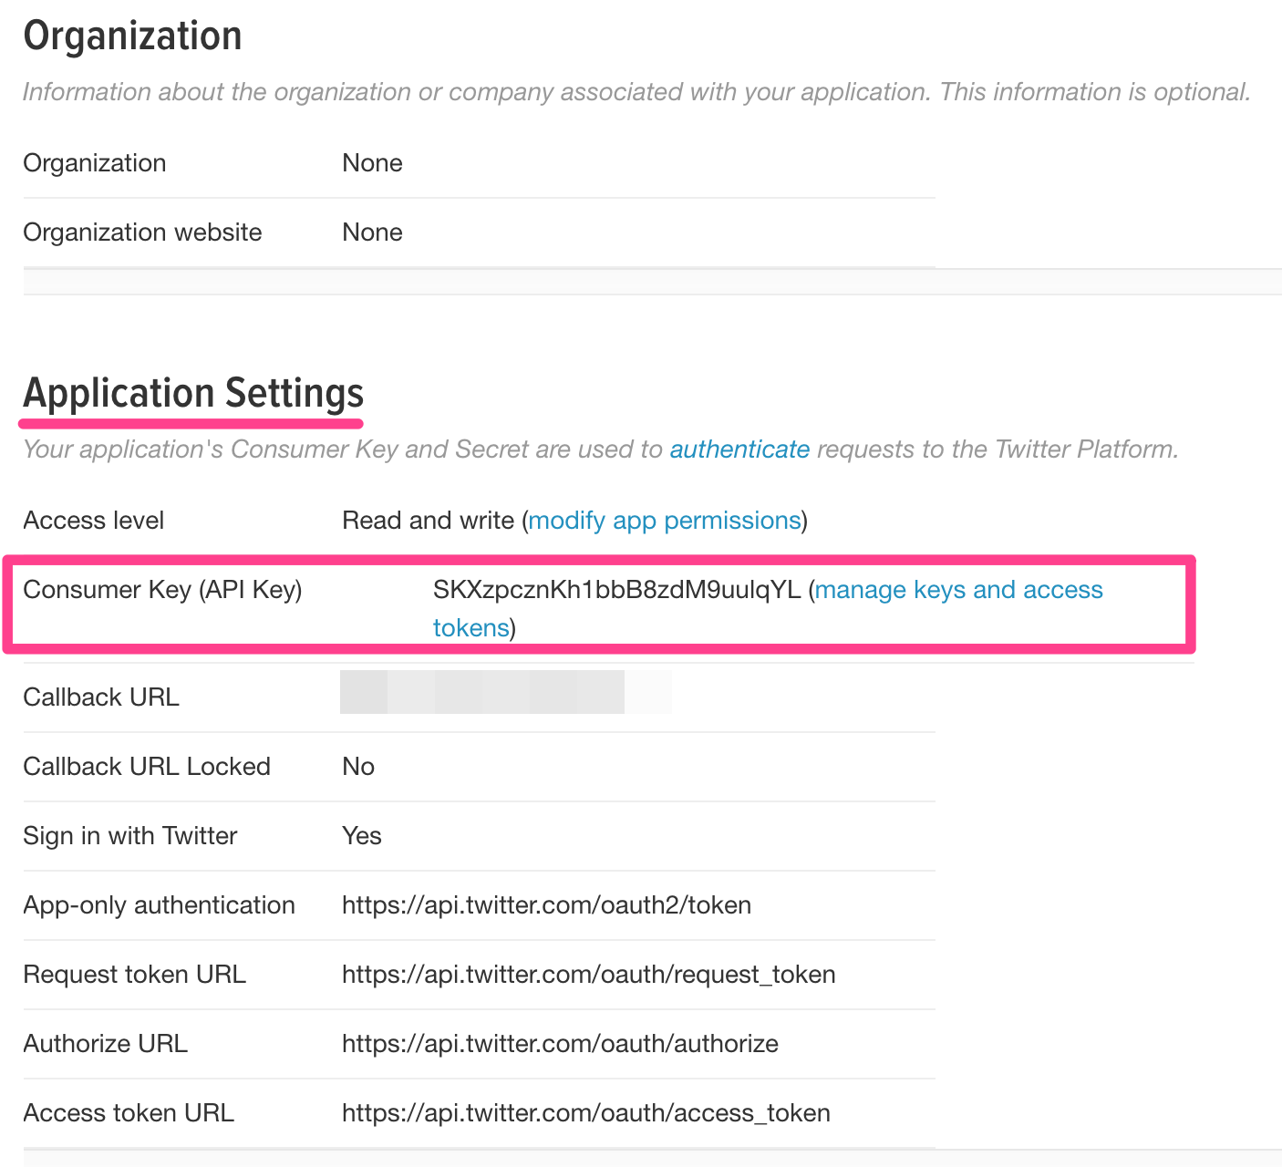Click the Access level label
This screenshot has height=1167, width=1282.
click(x=94, y=521)
